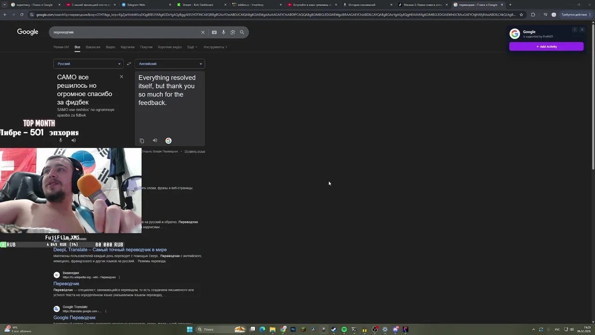Switch to Видео tab
595x335 pixels.
(111, 47)
